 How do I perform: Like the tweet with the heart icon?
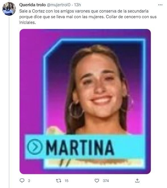pos(97,181)
